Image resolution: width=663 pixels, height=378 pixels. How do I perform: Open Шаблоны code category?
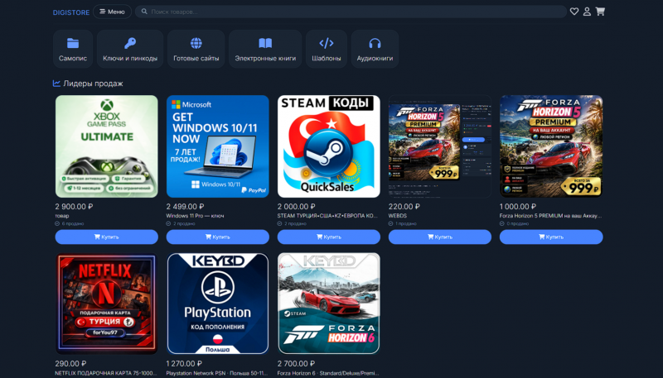coord(327,49)
